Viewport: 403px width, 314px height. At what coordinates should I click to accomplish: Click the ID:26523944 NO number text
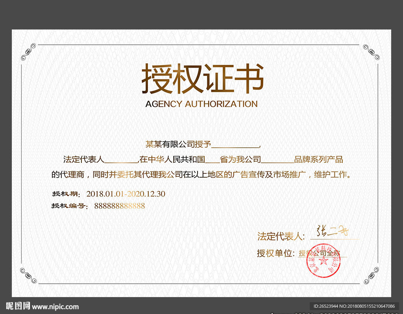(x=354, y=306)
